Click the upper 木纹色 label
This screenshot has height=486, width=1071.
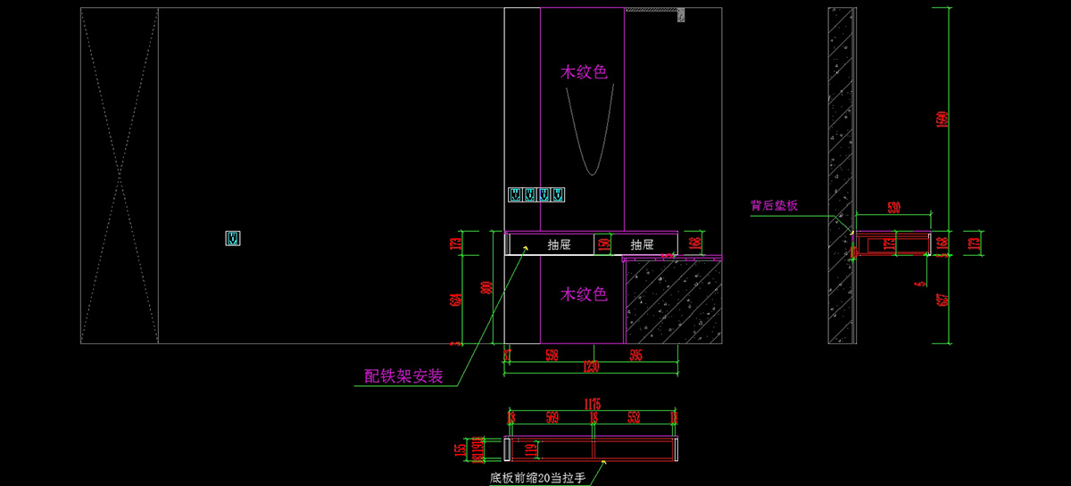coord(584,72)
